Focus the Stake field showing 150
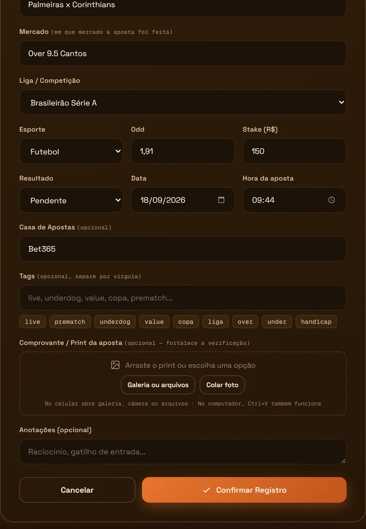366x529 pixels. (295, 151)
